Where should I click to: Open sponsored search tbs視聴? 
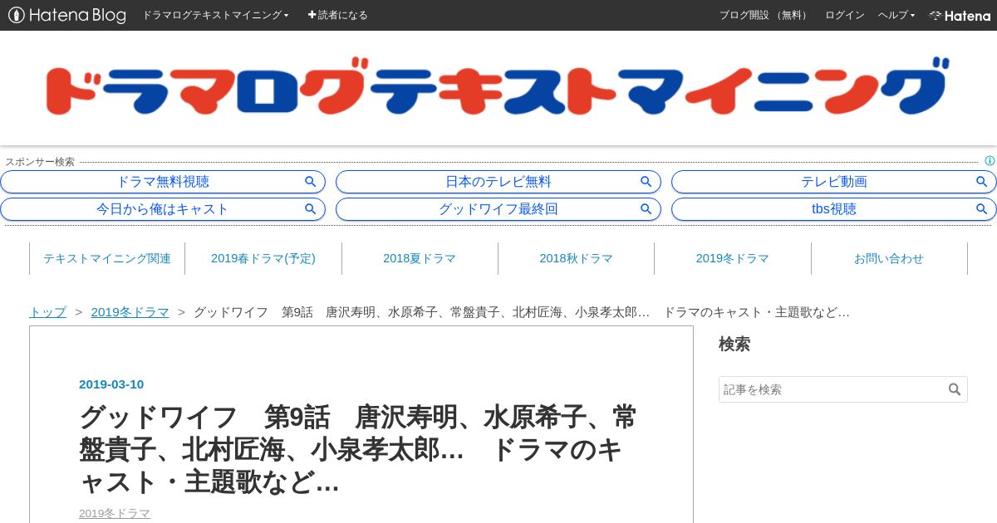tap(833, 209)
